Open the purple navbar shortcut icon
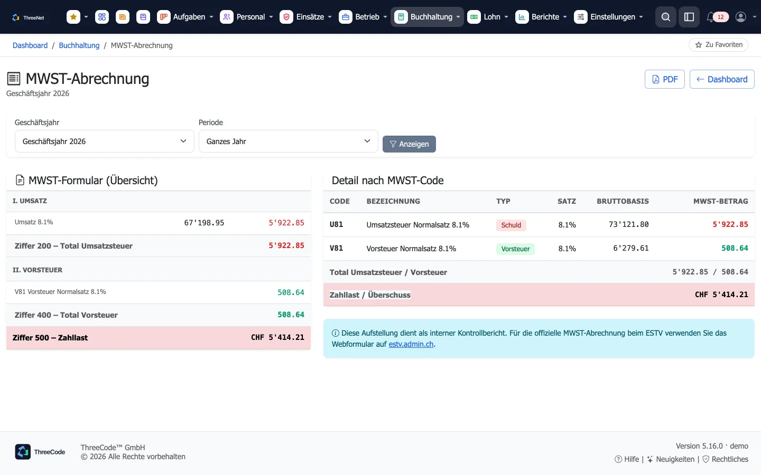 point(143,17)
